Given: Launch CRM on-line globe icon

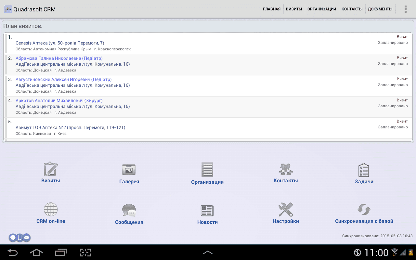Looking at the screenshot, I should coord(51,209).
